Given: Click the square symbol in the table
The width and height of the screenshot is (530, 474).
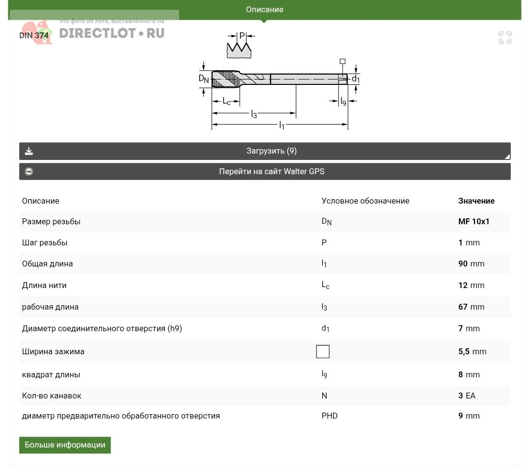Looking at the screenshot, I should (322, 351).
